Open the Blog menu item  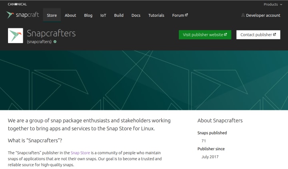point(88,15)
